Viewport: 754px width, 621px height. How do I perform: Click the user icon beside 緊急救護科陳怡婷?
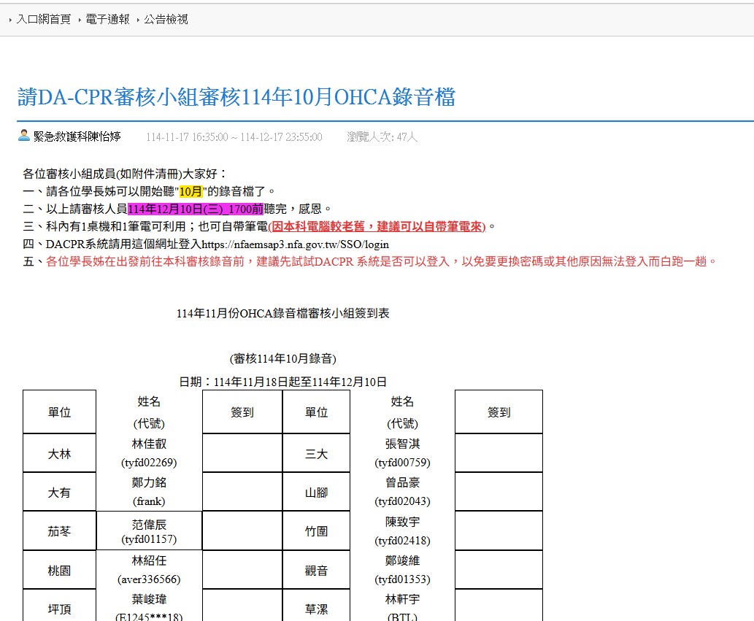pos(24,136)
